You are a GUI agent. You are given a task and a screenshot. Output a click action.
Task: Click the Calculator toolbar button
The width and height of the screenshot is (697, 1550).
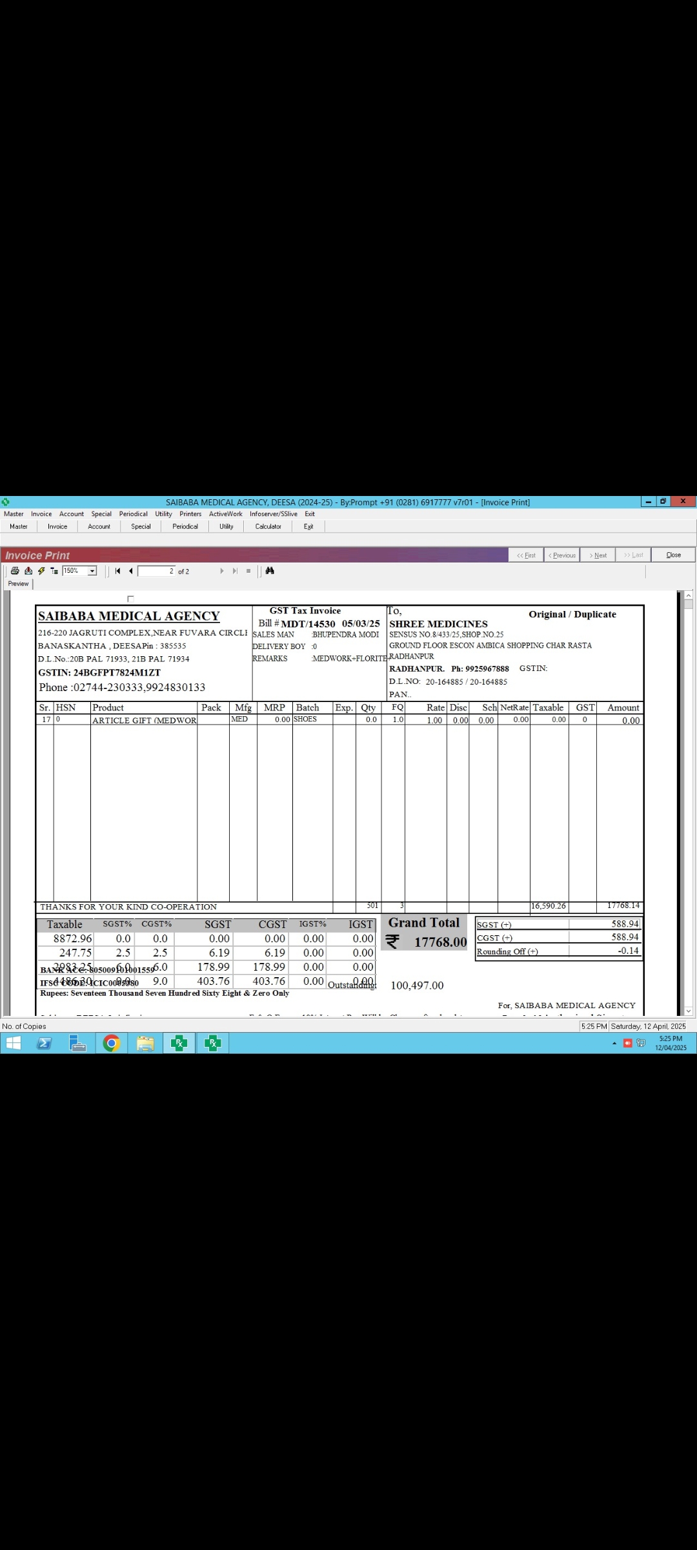268,526
